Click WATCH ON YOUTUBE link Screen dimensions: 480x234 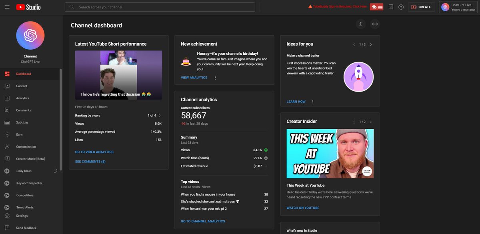click(x=303, y=208)
